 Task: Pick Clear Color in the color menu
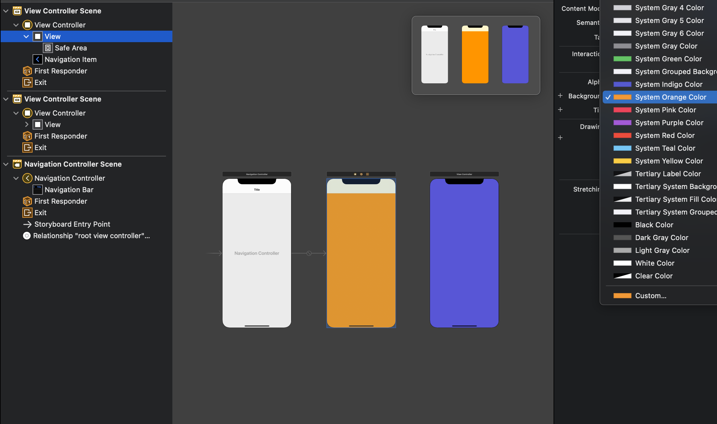tap(653, 276)
